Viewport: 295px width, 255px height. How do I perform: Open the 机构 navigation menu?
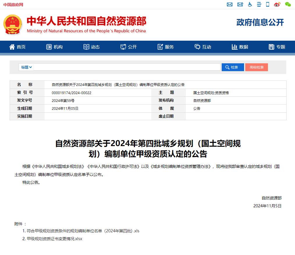point(54,47)
